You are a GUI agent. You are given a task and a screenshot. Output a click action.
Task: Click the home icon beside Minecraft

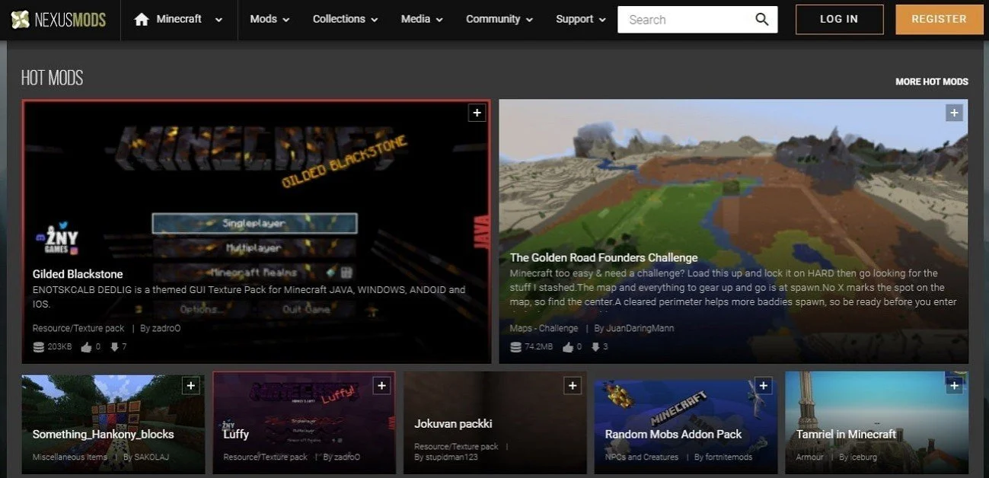(141, 20)
